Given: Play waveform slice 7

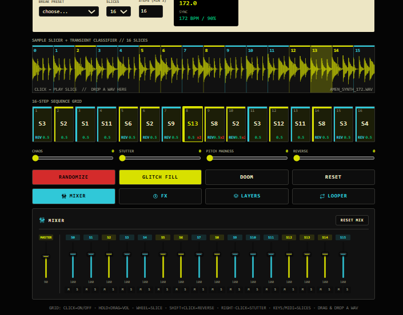Looking at the screenshot, I should [x=193, y=69].
